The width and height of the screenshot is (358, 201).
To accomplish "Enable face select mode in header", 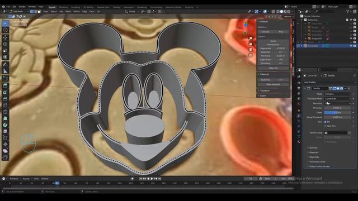I will tap(39, 11).
